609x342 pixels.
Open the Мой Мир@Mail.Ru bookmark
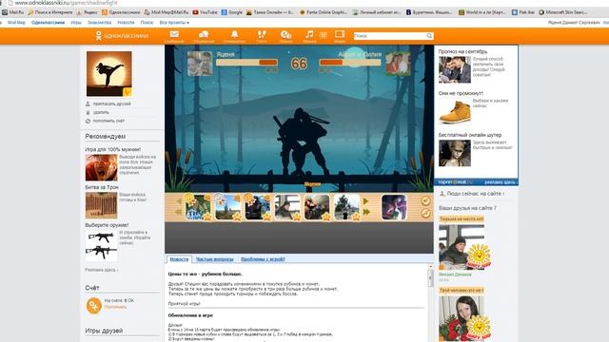tap(167, 12)
